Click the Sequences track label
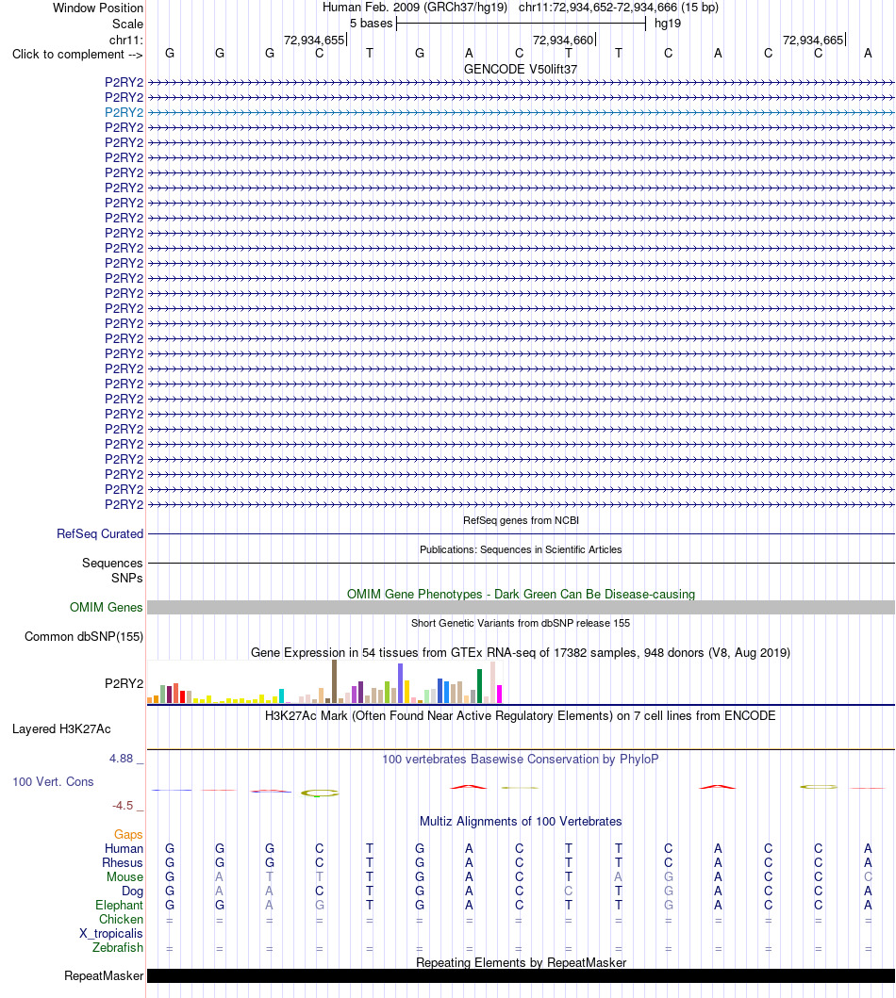Viewport: 896px width, 998px height. tap(113, 564)
